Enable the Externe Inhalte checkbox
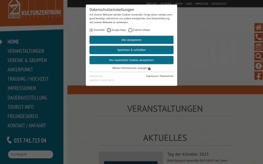The width and height of the screenshot is (263, 164). pos(130,30)
